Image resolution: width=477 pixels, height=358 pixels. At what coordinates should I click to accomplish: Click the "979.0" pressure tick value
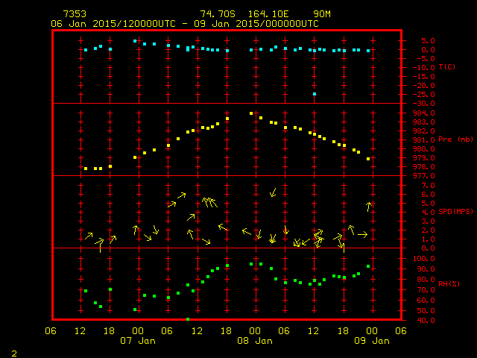pyautogui.click(x=423, y=158)
